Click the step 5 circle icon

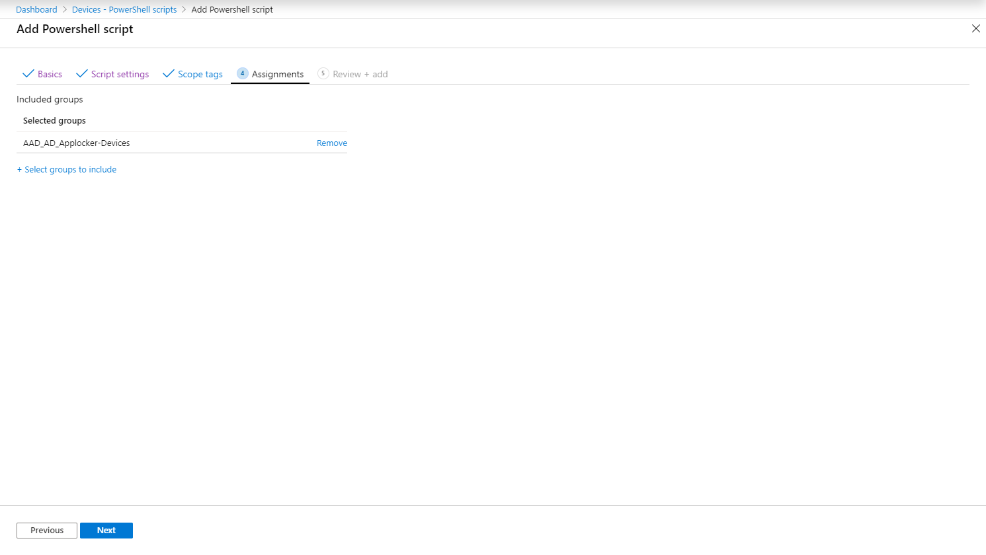tap(323, 73)
